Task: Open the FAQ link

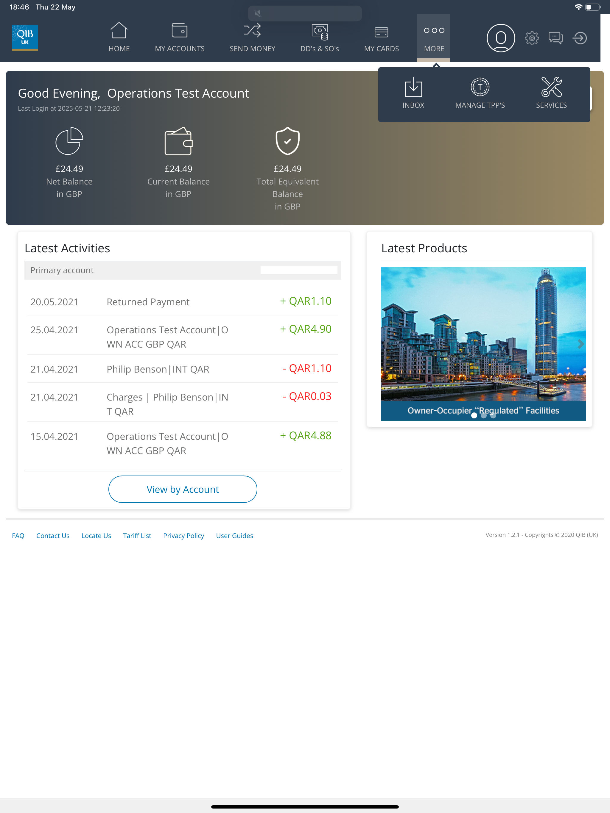Action: (x=18, y=536)
